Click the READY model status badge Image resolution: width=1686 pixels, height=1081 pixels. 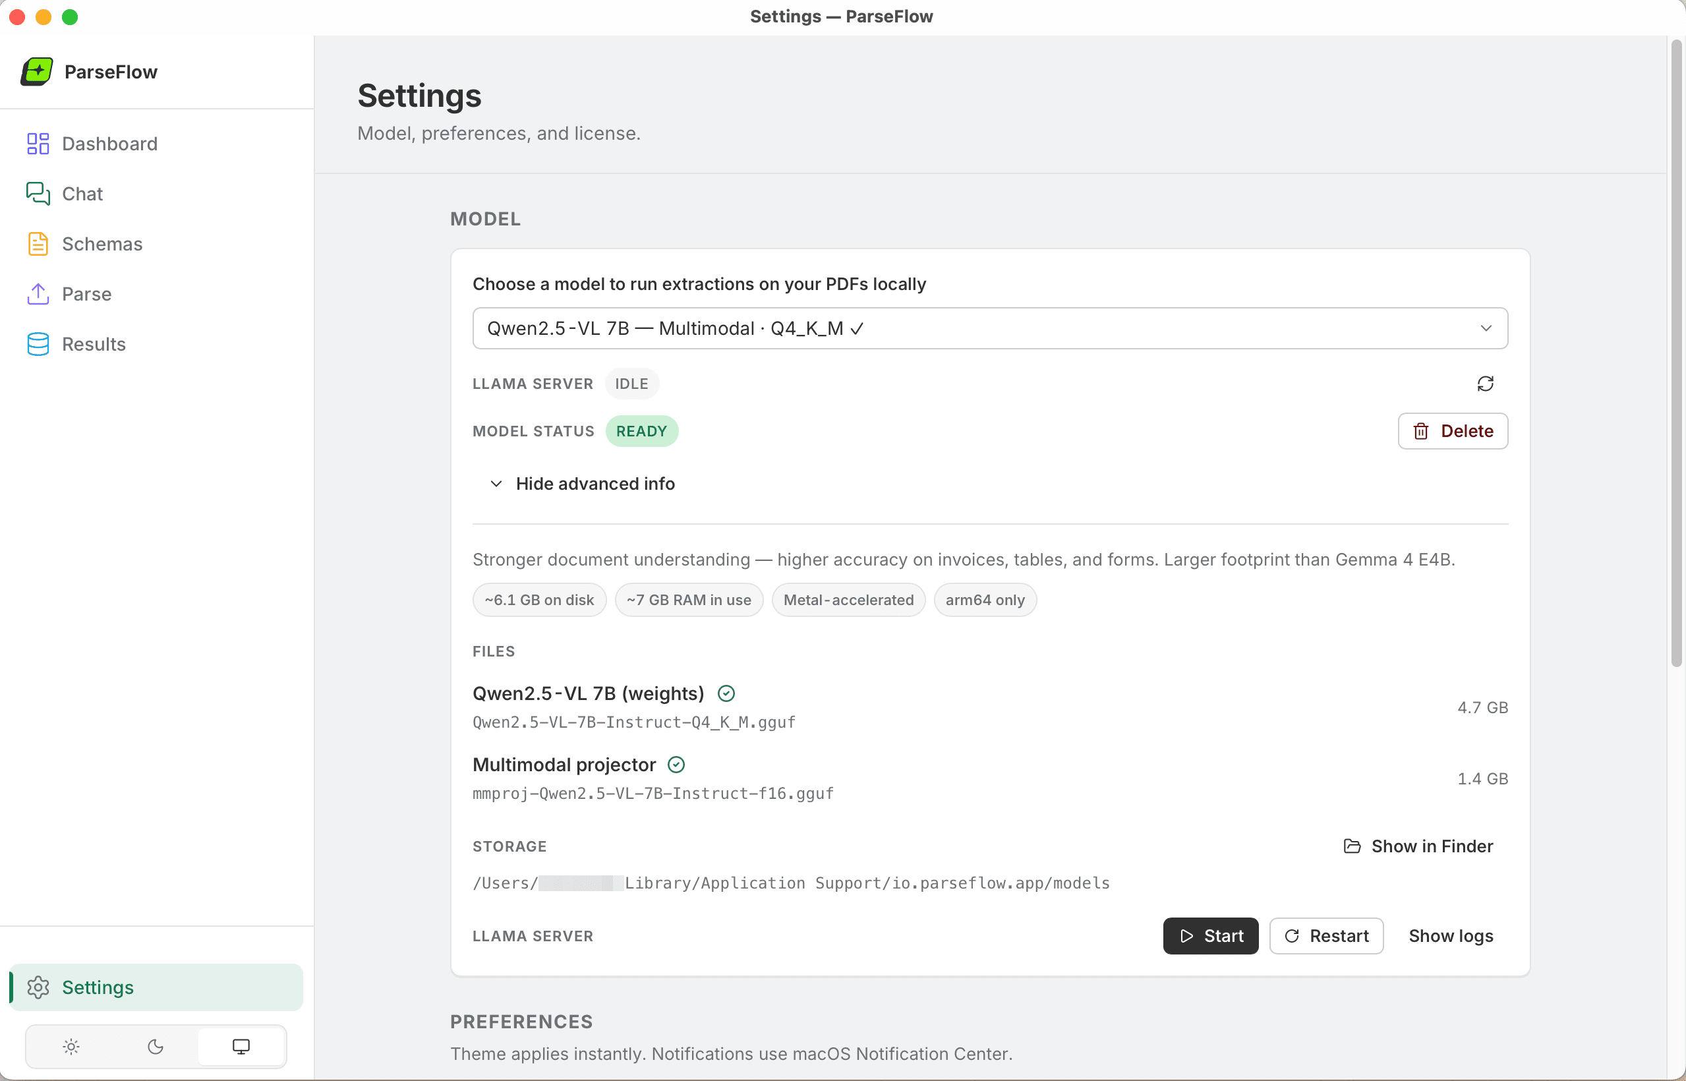(641, 431)
